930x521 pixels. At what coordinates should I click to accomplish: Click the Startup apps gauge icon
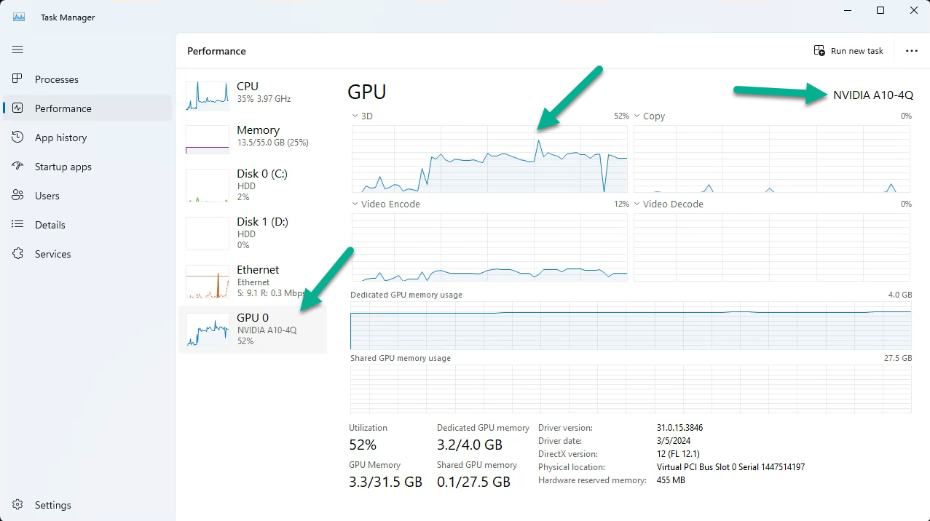coord(18,166)
